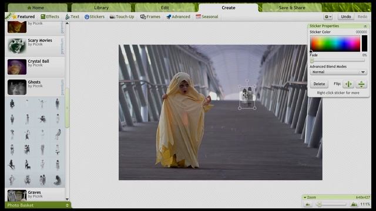
Task: Delete the selected sticker
Action: pyautogui.click(x=319, y=84)
